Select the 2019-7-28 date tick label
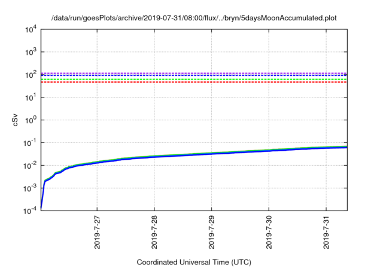This screenshot has width=383, height=268. tap(154, 232)
